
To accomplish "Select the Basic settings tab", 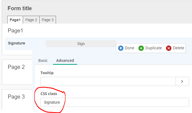I will [x=43, y=61].
